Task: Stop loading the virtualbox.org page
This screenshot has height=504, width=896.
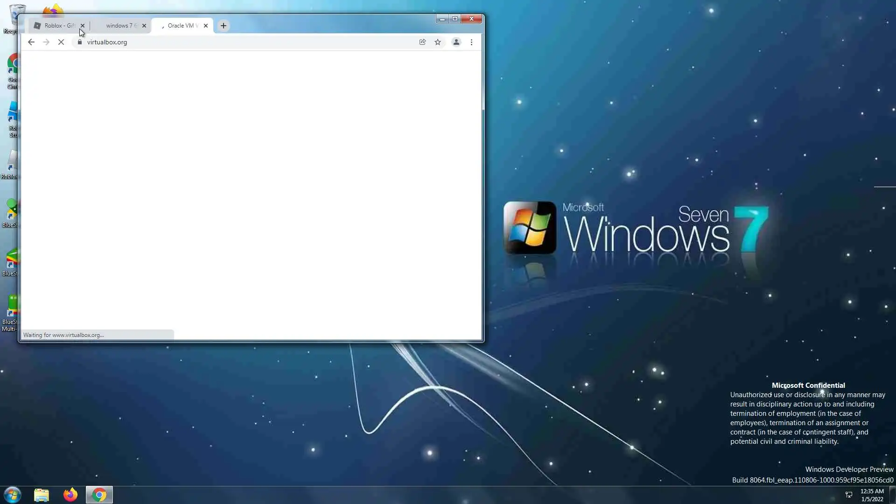Action: (x=61, y=42)
